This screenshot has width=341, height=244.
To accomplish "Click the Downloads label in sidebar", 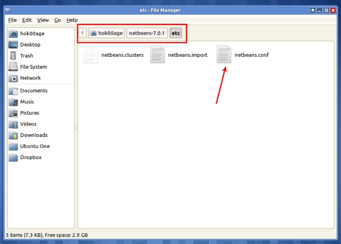I will click(34, 135).
